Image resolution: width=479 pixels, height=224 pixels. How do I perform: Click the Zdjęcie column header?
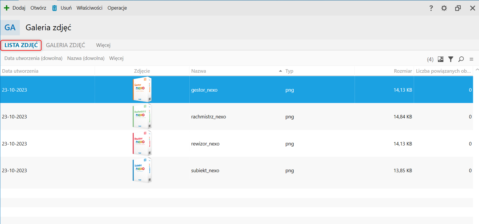(x=142, y=71)
